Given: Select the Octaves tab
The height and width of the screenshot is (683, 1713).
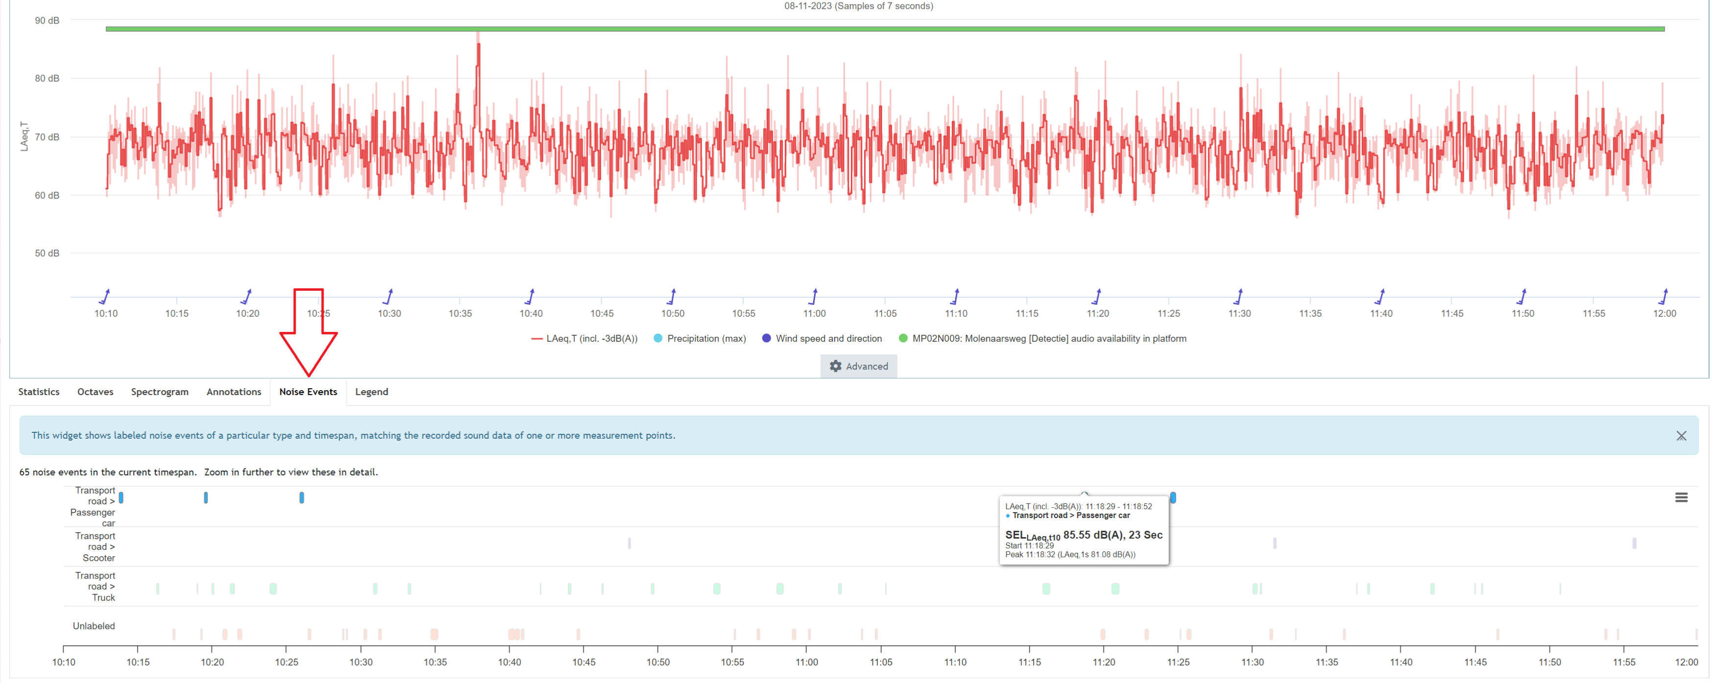Looking at the screenshot, I should tap(95, 392).
